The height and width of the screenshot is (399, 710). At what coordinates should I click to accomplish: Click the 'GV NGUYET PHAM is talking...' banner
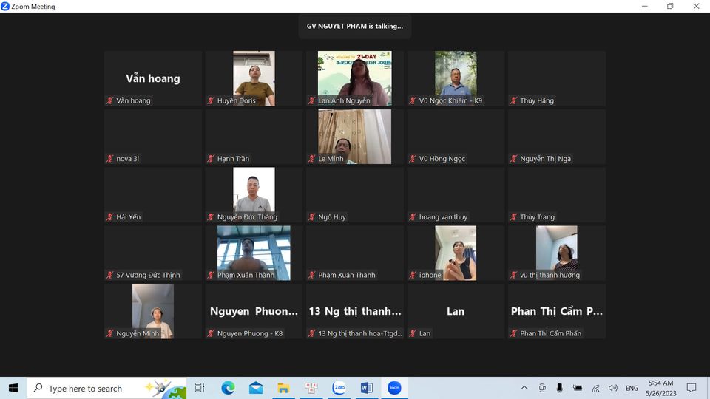(x=354, y=27)
